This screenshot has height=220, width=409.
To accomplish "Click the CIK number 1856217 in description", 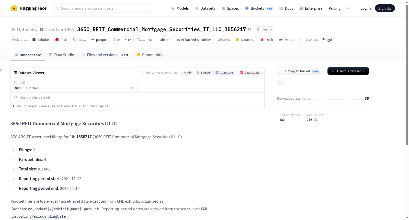I will click(x=84, y=137).
